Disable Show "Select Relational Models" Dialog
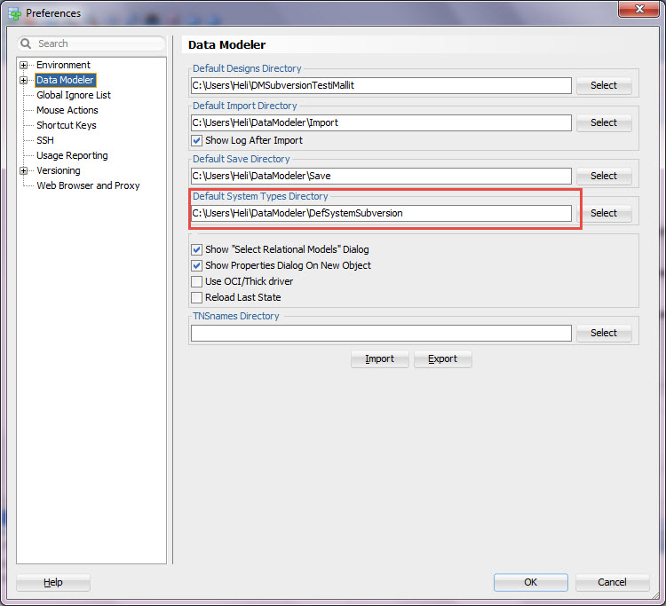 197,249
